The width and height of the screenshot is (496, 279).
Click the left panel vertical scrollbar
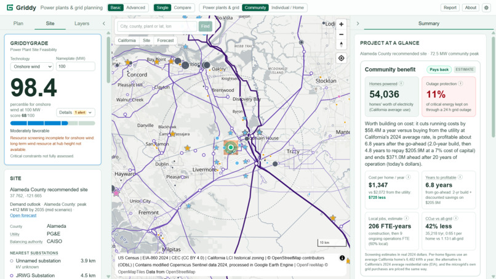pyautogui.click(x=108, y=59)
